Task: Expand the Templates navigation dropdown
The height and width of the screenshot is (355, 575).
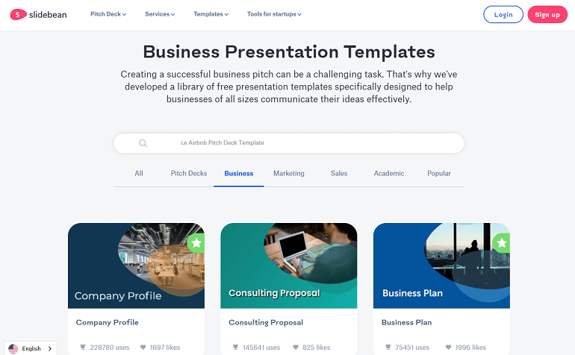Action: click(x=211, y=14)
